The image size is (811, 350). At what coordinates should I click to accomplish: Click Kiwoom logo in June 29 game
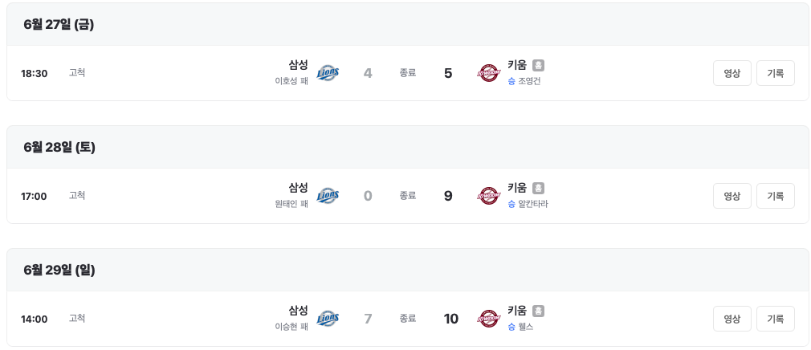pyautogui.click(x=488, y=319)
